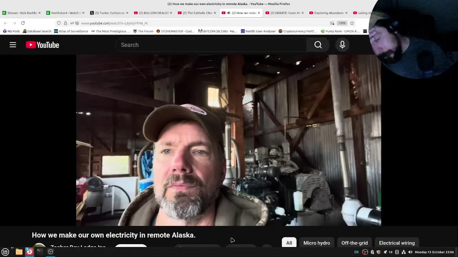
Task: Reset the 150% zoom level badge
Action: click(x=342, y=23)
